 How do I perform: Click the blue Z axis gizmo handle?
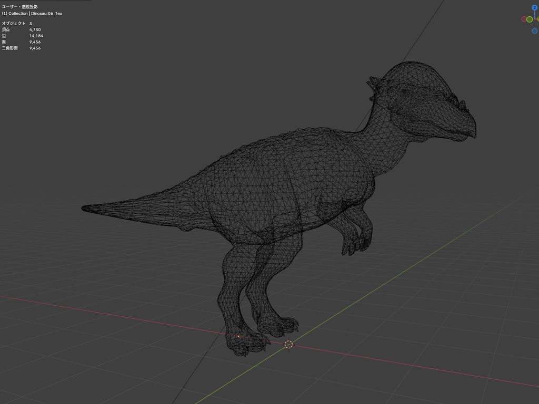535,7
